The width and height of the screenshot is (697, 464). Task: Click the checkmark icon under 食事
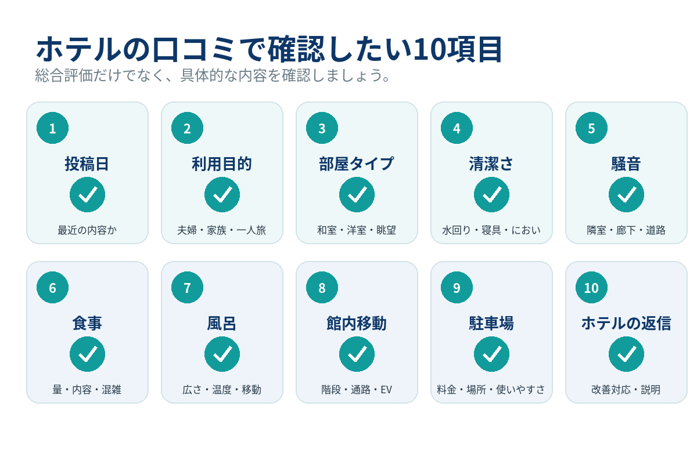click(x=87, y=354)
